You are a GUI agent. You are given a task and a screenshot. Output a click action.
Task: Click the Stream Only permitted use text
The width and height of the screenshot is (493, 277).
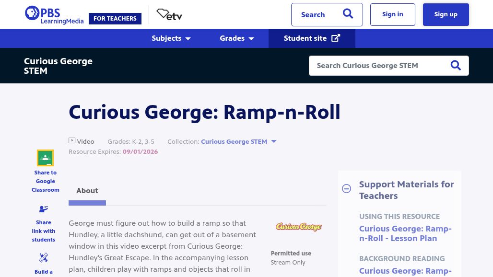pos(288,262)
